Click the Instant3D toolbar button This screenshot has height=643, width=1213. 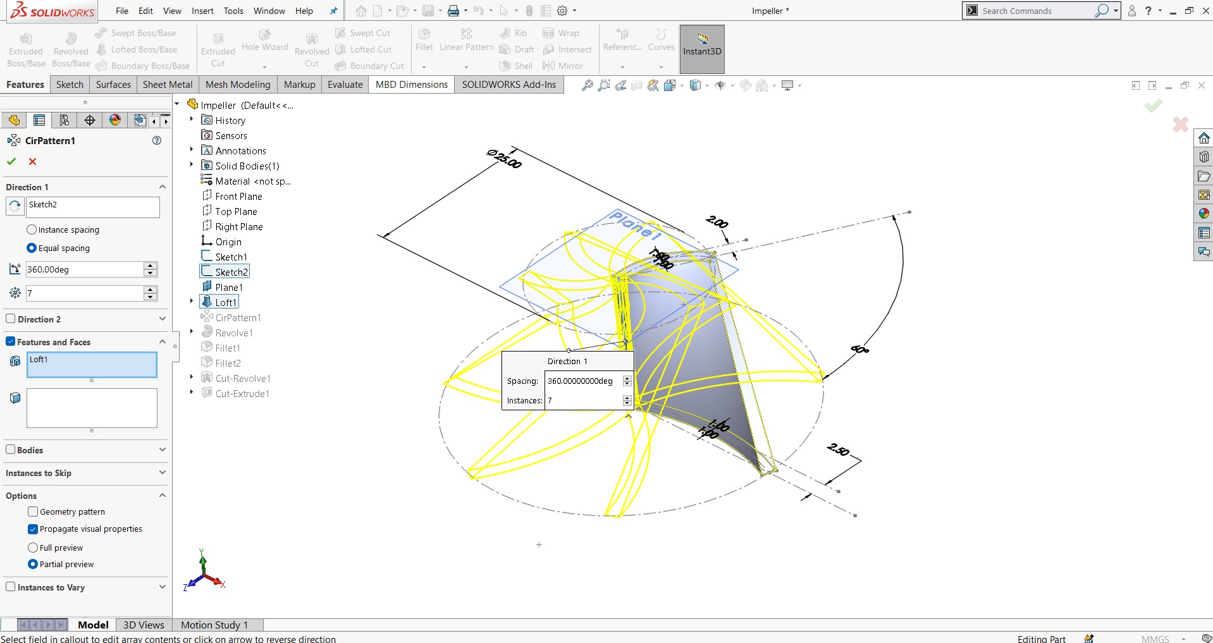pyautogui.click(x=702, y=49)
